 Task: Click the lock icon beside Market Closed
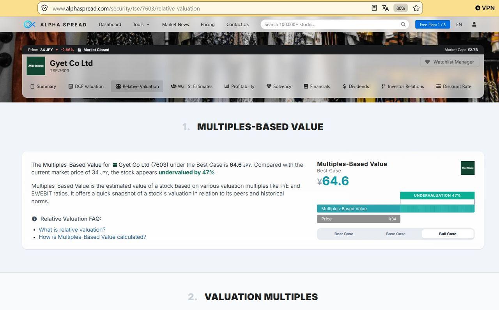tap(79, 50)
